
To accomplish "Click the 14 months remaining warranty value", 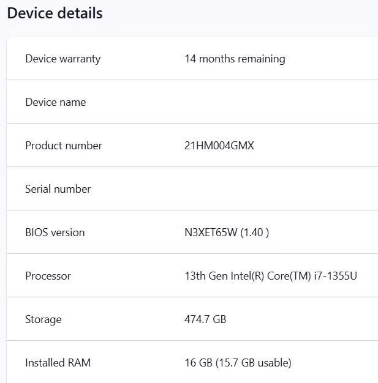I will (235, 59).
